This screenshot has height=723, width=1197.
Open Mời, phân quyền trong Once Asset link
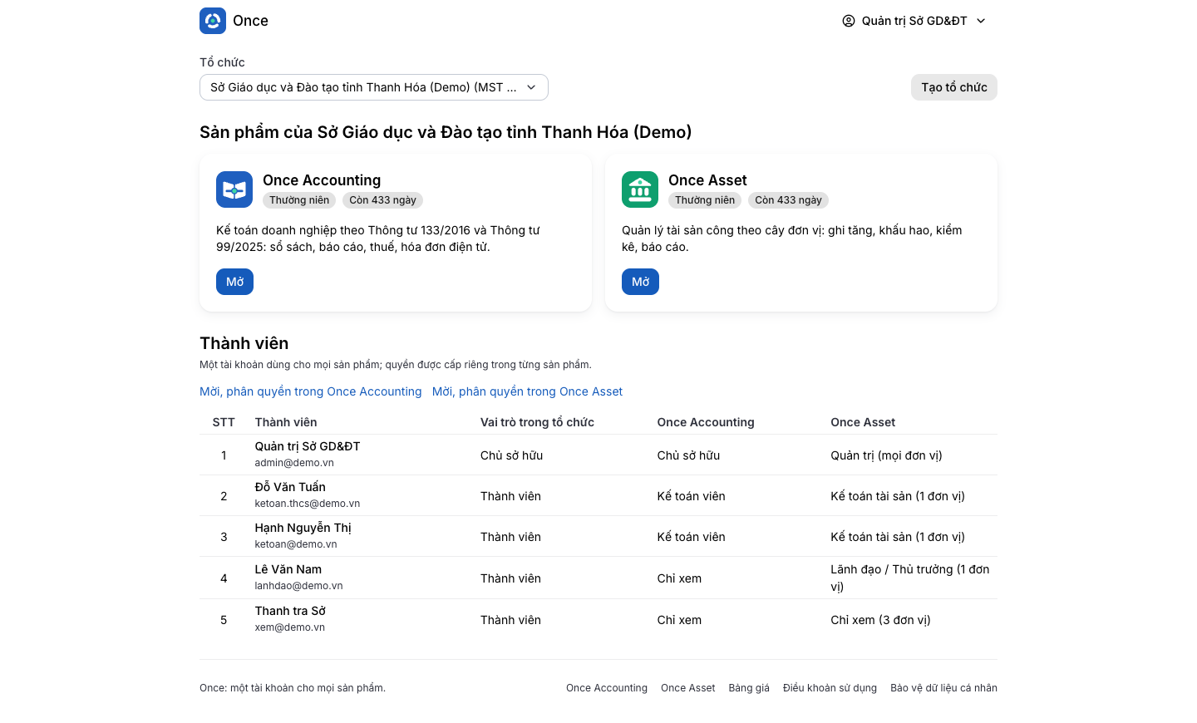pyautogui.click(x=527, y=391)
